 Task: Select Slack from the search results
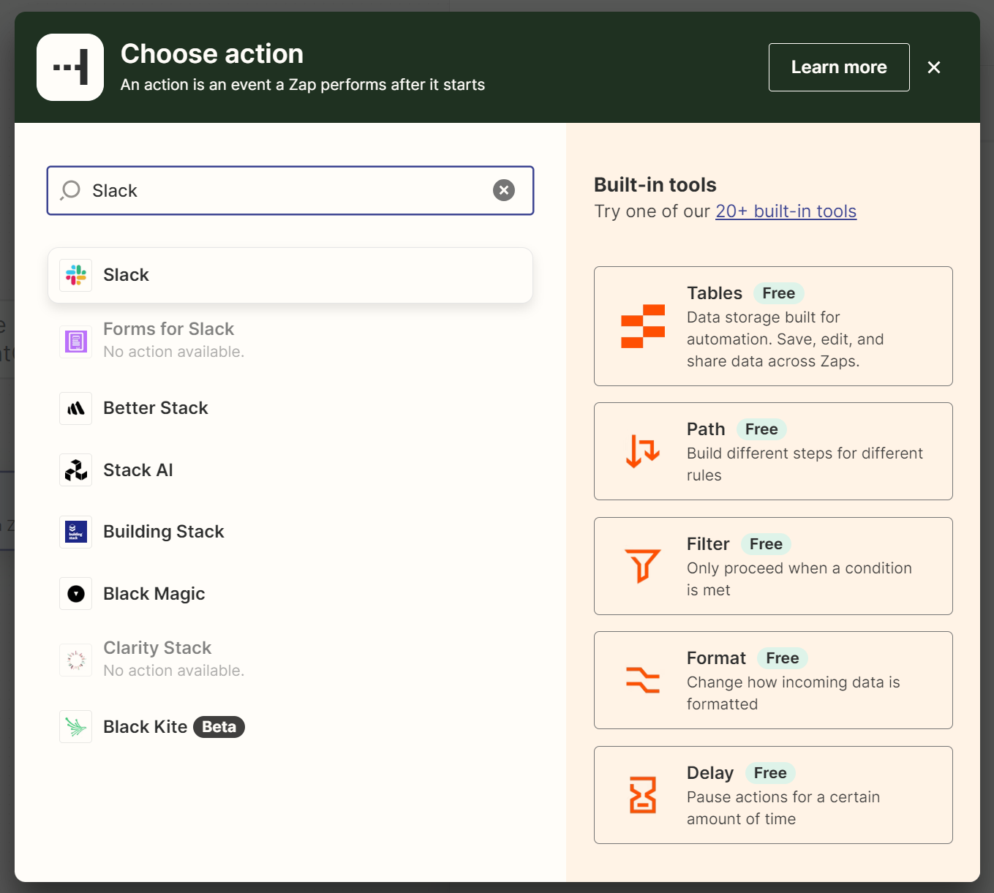tap(290, 275)
